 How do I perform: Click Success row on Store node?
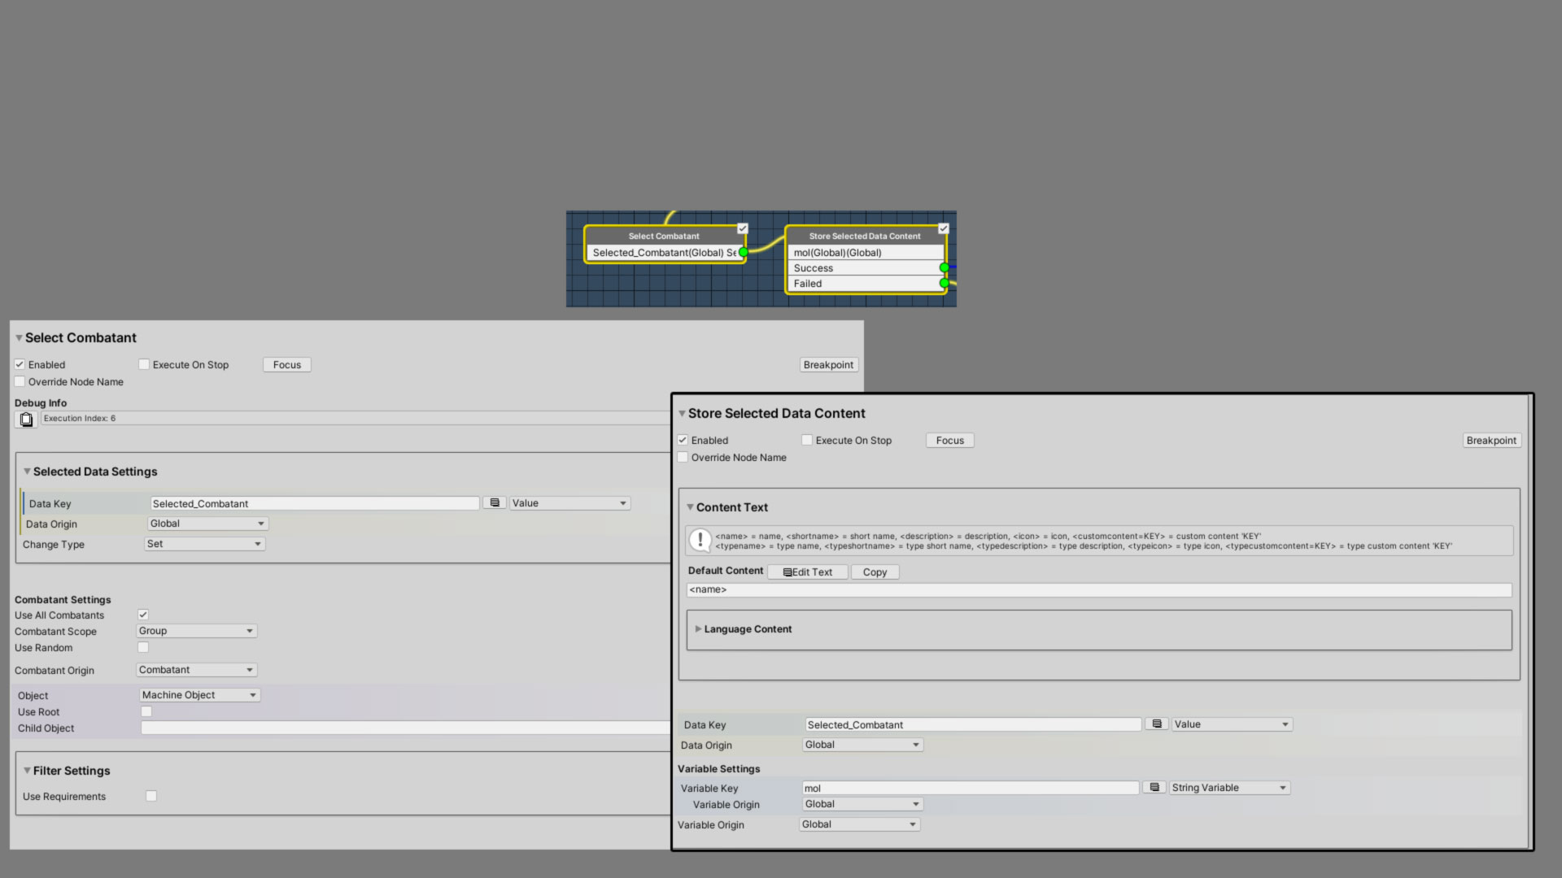coord(866,268)
